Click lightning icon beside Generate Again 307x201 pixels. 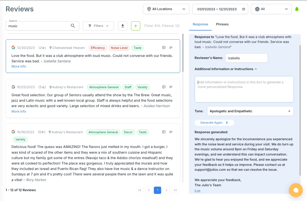[x=226, y=123]
